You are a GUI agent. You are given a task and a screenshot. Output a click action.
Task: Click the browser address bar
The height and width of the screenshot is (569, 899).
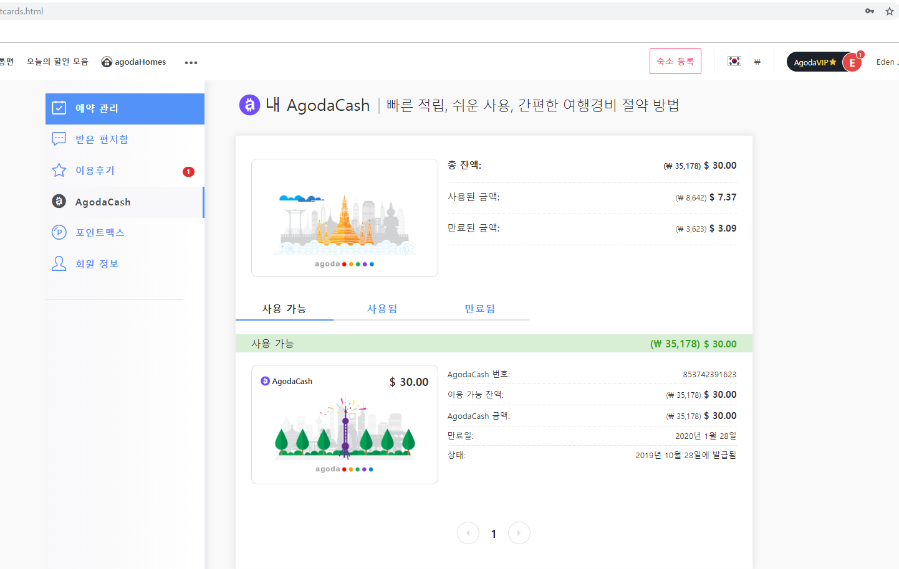click(x=430, y=11)
